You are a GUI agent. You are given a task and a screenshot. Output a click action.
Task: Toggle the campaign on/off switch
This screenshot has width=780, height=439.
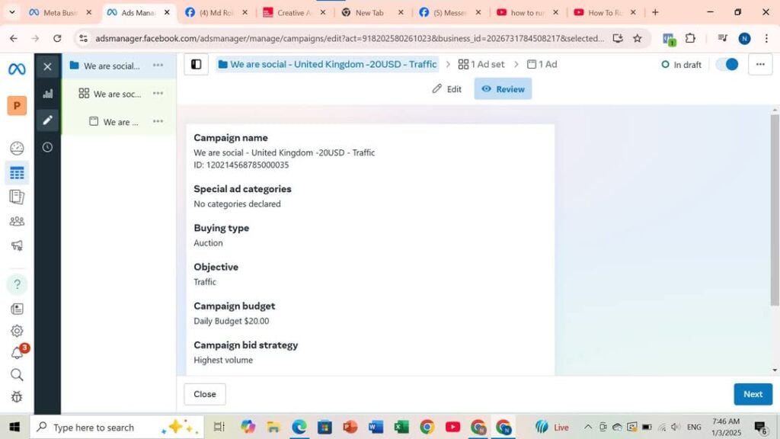727,64
